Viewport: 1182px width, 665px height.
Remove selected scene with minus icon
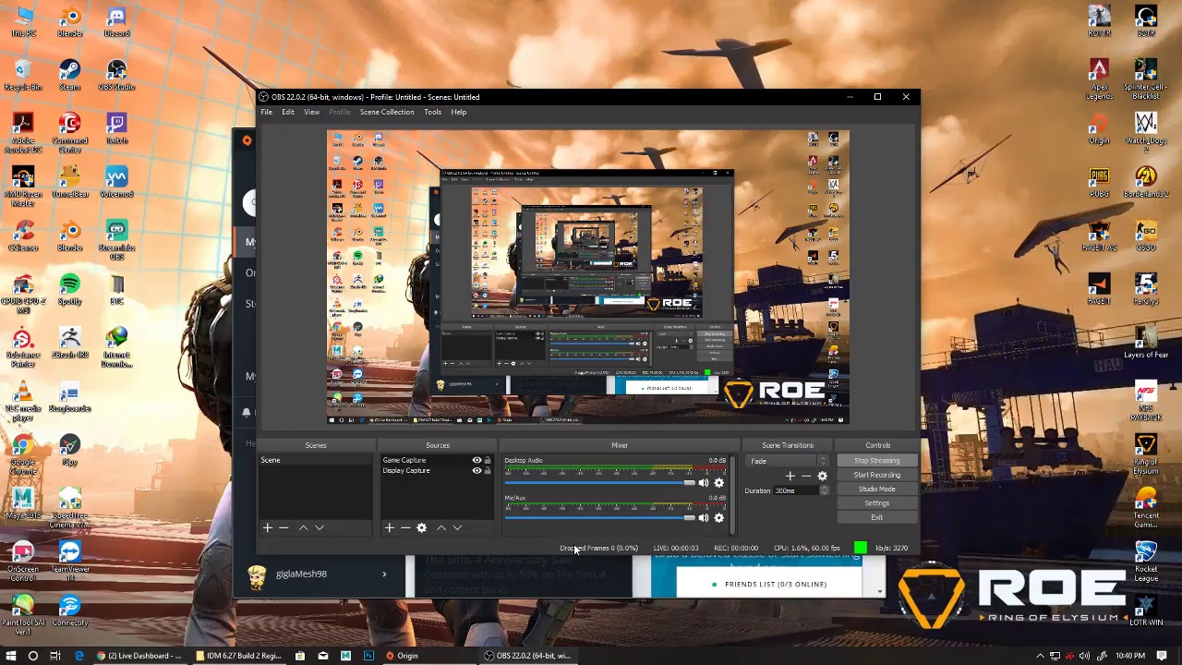(x=283, y=527)
